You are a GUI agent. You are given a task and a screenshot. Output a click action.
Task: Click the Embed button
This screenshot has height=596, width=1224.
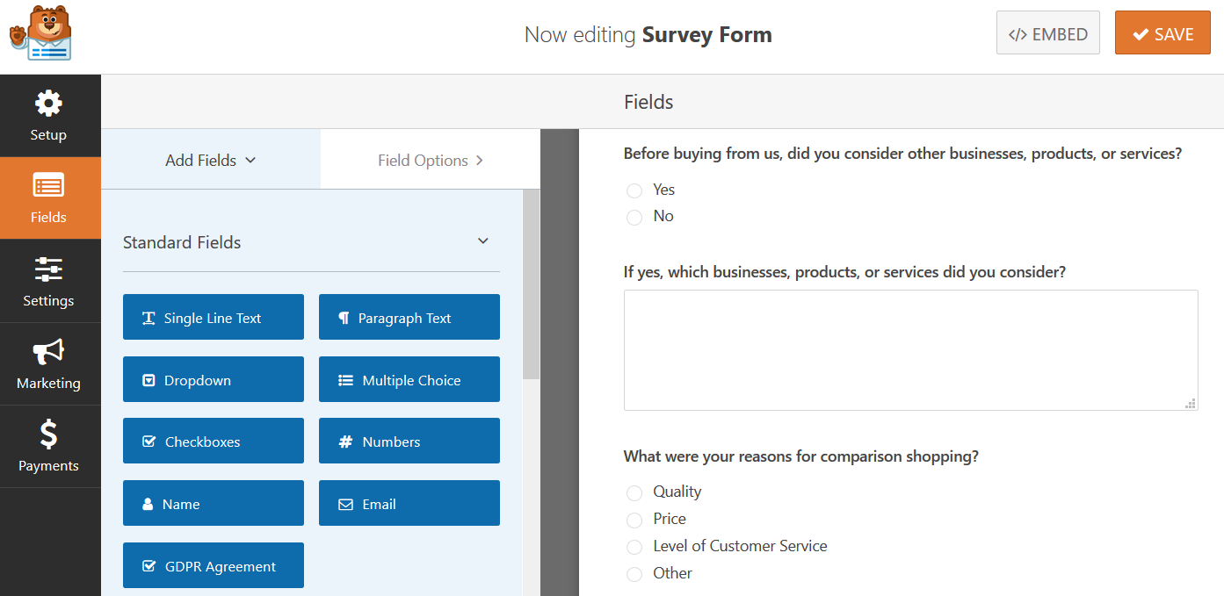(x=1047, y=34)
